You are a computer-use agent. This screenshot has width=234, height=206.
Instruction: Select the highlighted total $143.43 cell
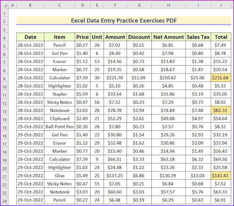pos(220,176)
